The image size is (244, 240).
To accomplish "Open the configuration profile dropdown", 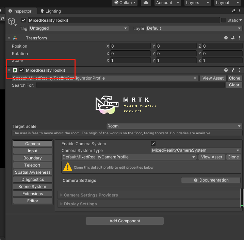I will (x=105, y=78).
